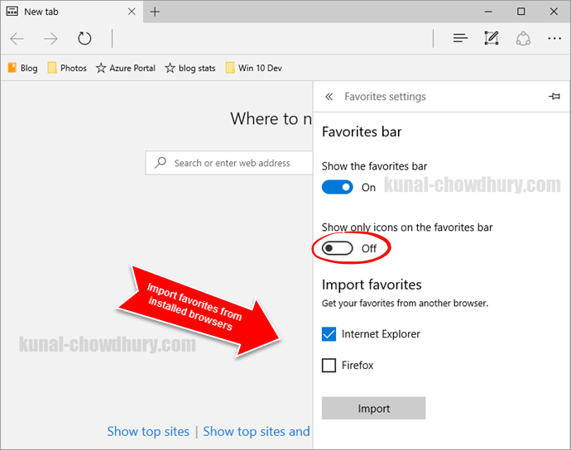Open the More actions ellipsis menu
571x450 pixels.
coord(554,38)
